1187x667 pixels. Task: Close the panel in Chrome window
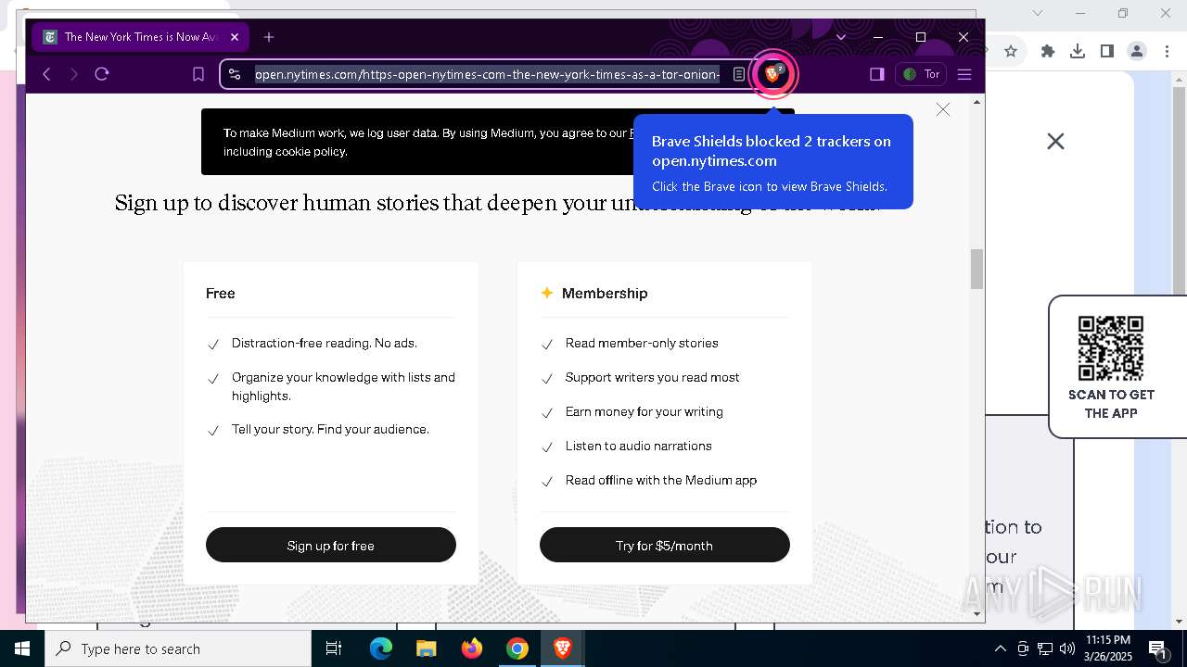pos(1055,141)
